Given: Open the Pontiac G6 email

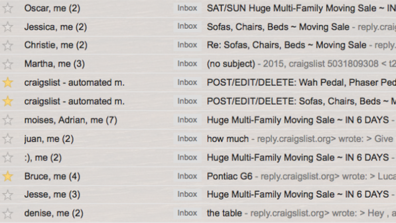Looking at the screenshot, I should [x=230, y=176].
